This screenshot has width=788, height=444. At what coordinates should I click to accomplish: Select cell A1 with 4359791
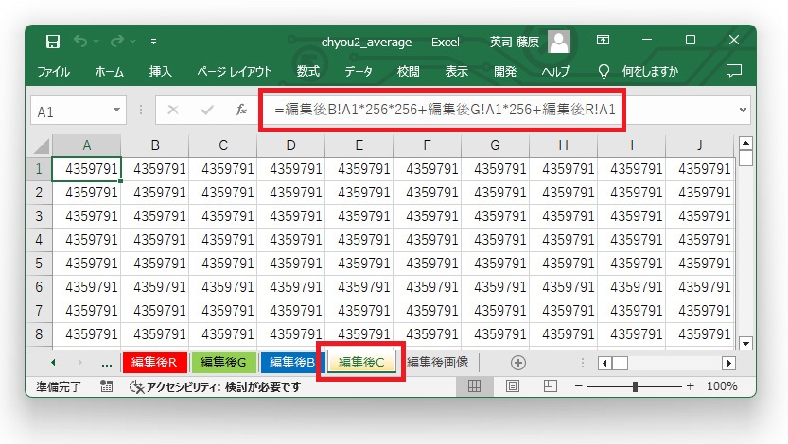(86, 169)
